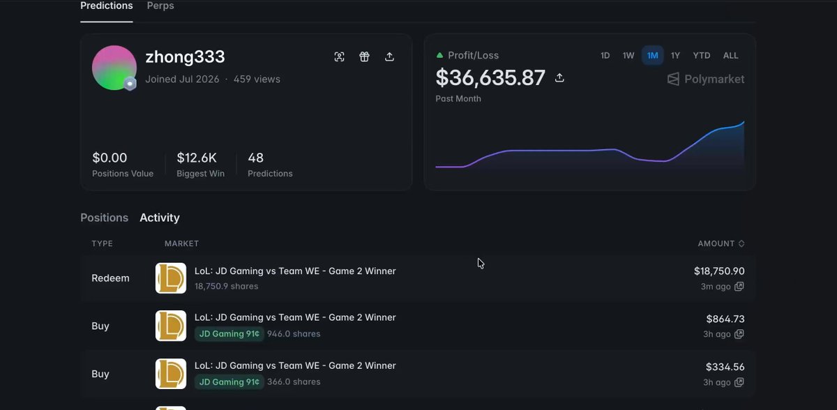Image resolution: width=837 pixels, height=410 pixels.
Task: Open the link icon beside 3m ago
Action: (x=739, y=287)
